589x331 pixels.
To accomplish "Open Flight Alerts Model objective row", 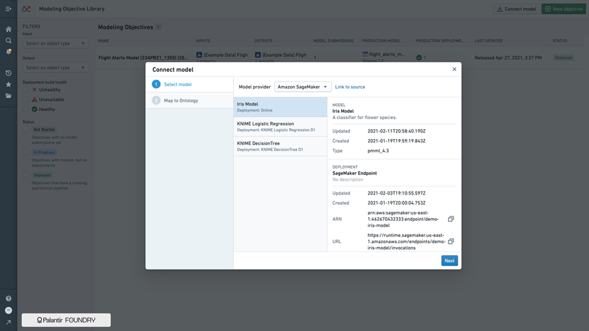I will coord(143,58).
